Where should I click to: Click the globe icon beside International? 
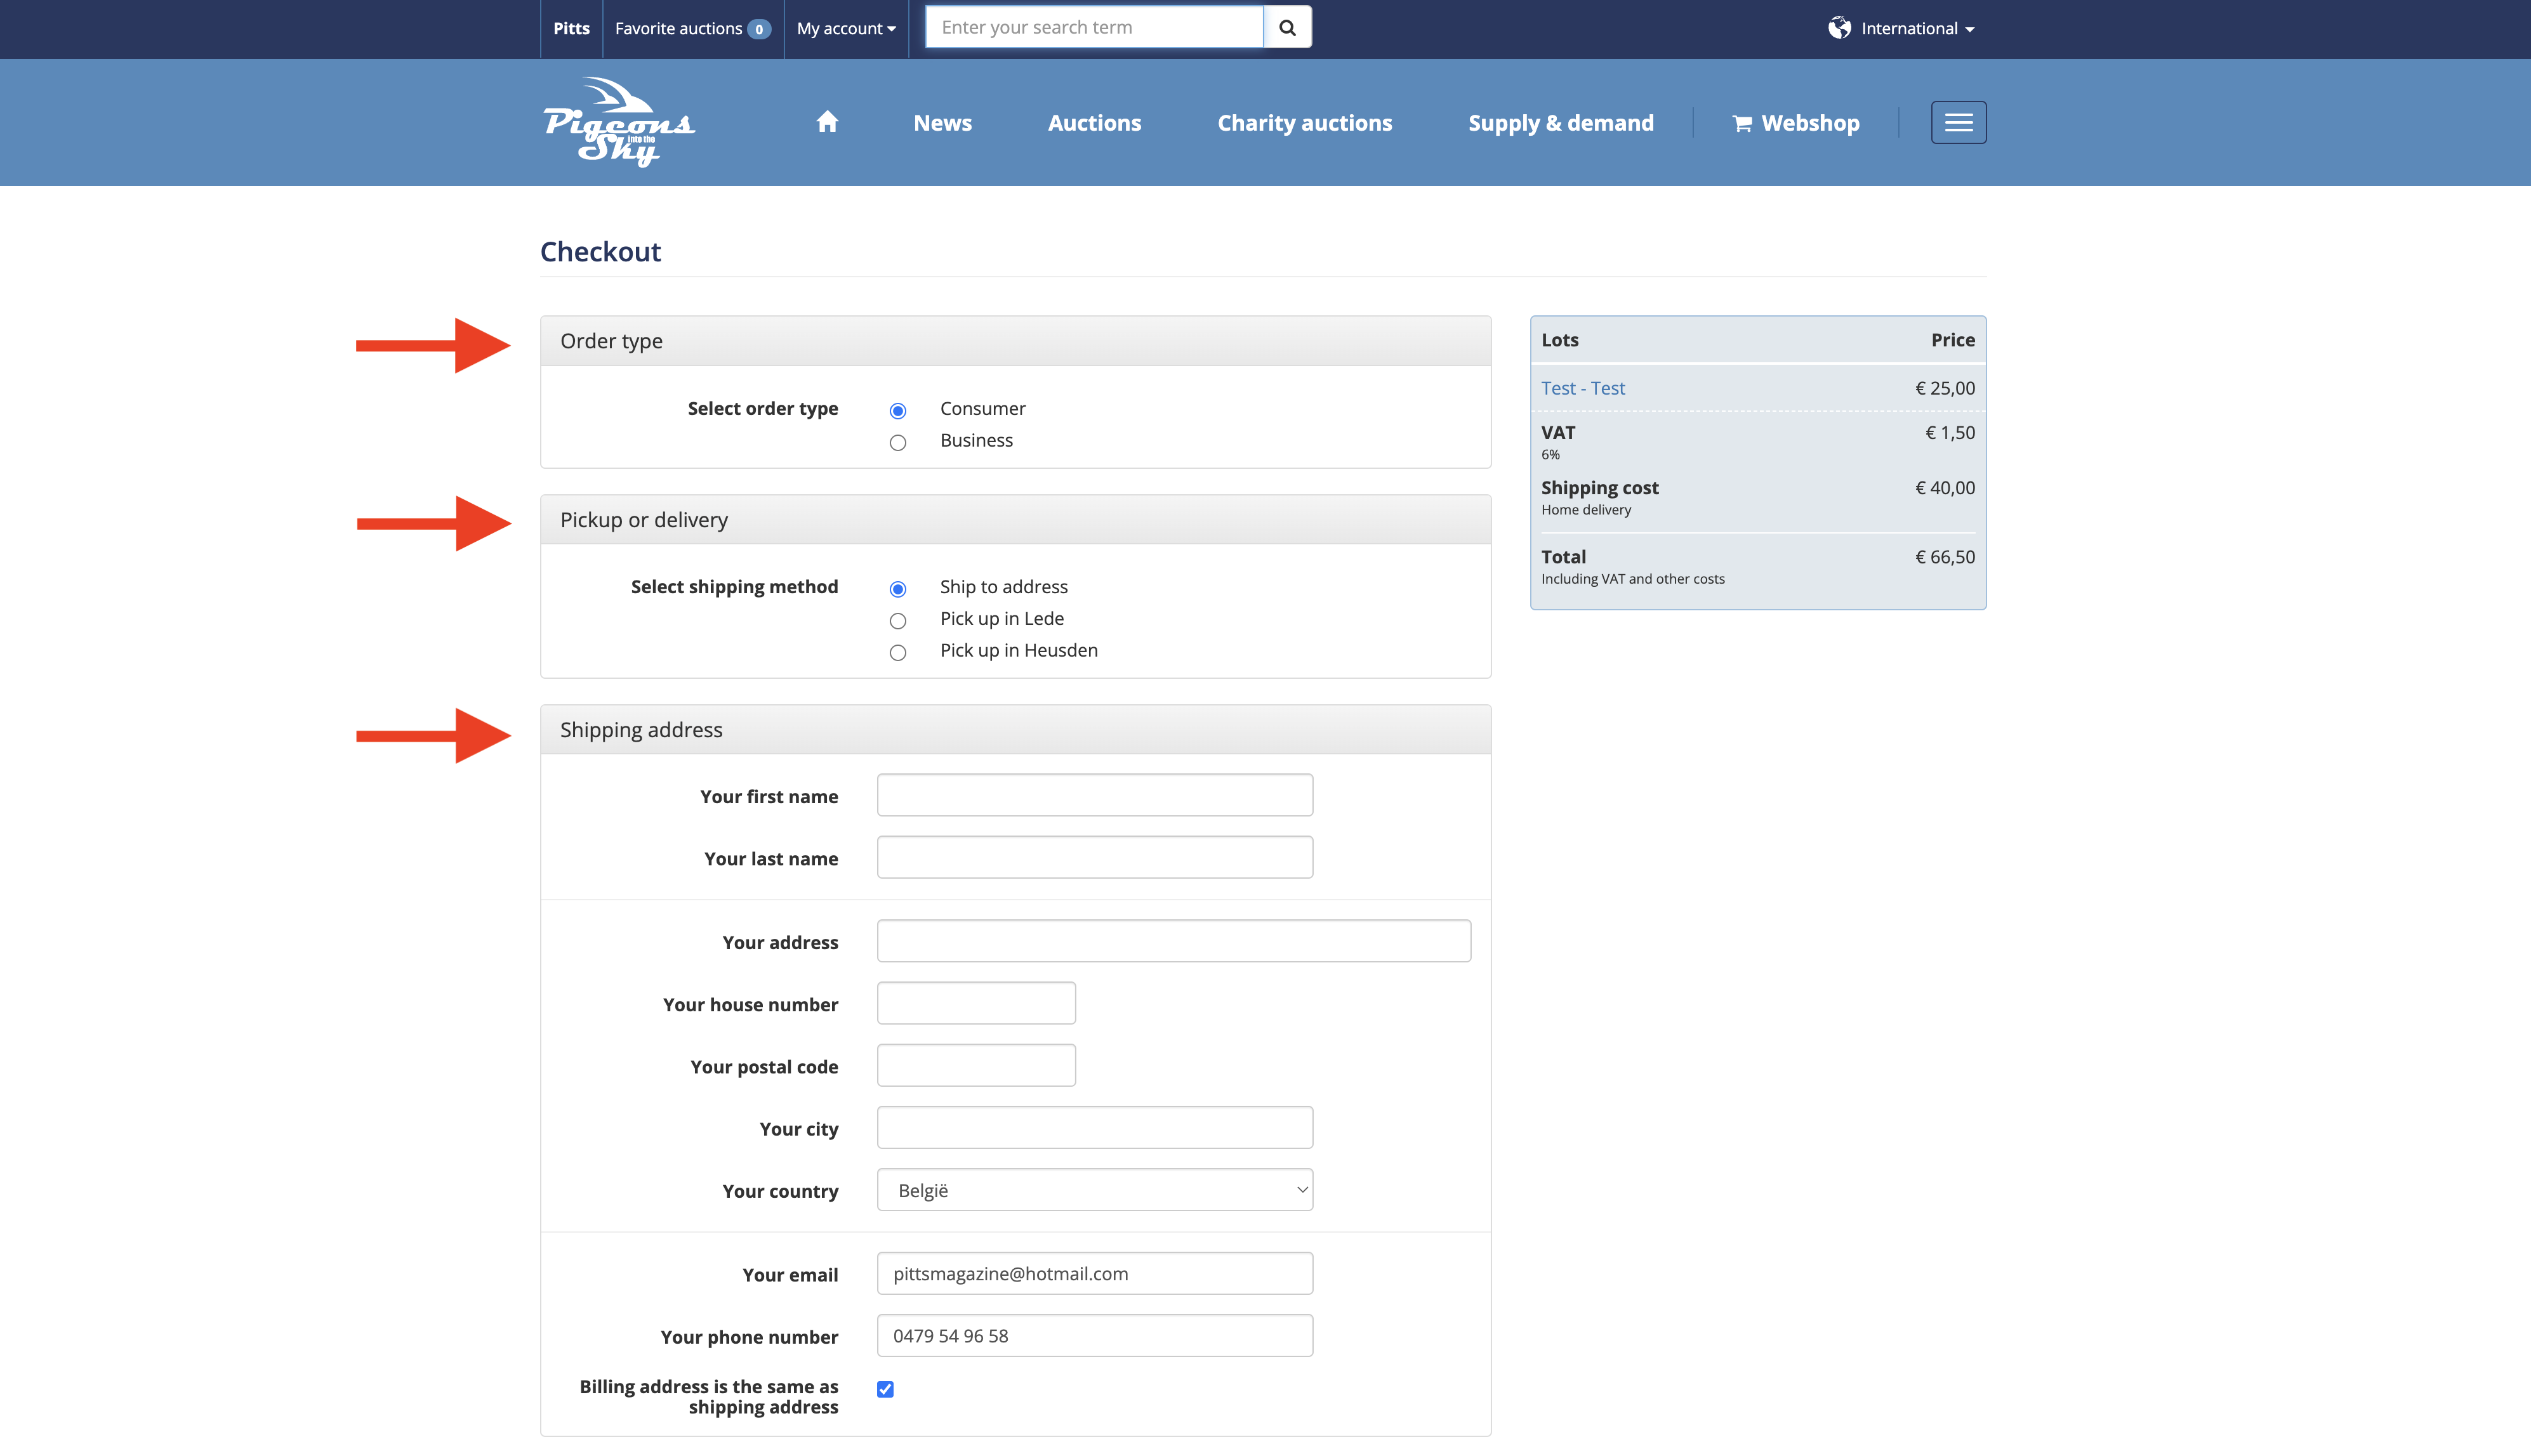tap(1839, 28)
